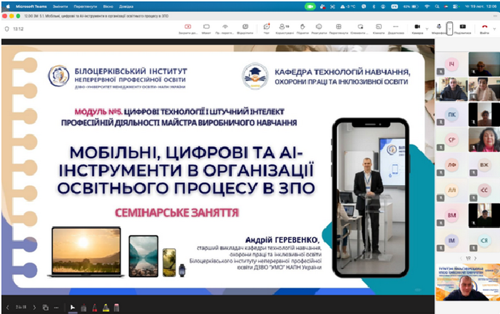Pick the yellow highlighter tool

(x=105, y=307)
